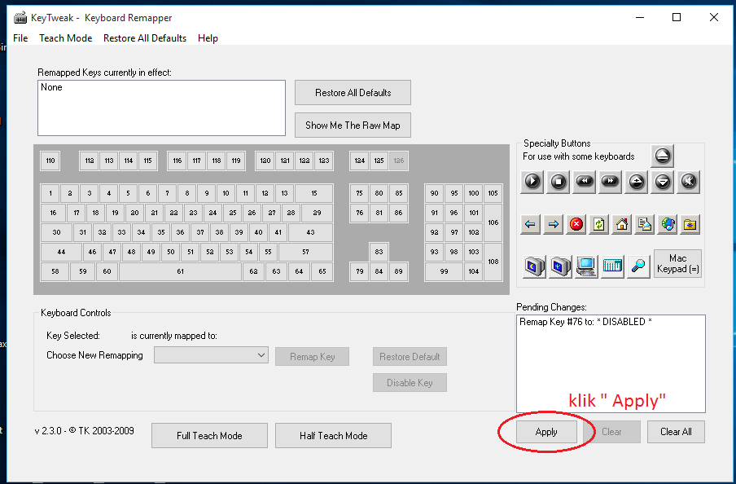This screenshot has height=484, width=736.
Task: Click the Mail envelope specialty button
Action: [645, 224]
